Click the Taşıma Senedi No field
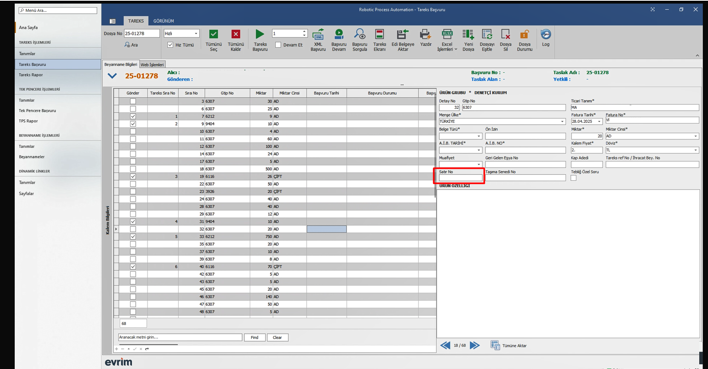708x369 pixels. pos(525,178)
